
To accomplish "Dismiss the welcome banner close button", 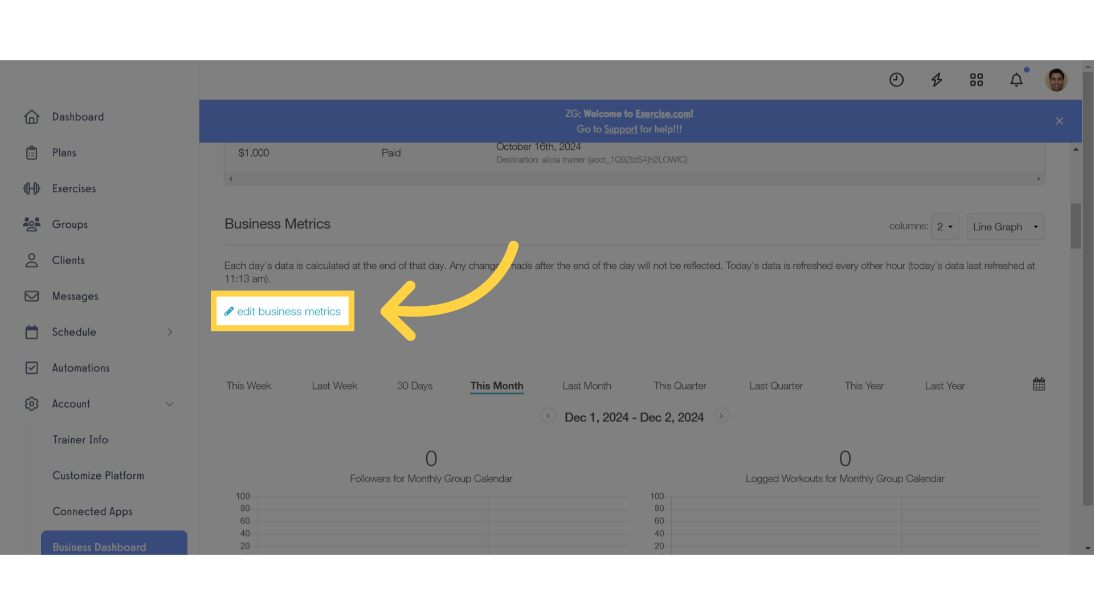I will 1059,121.
